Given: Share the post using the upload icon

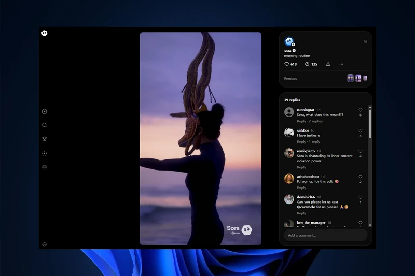Looking at the screenshot, I should click(328, 64).
